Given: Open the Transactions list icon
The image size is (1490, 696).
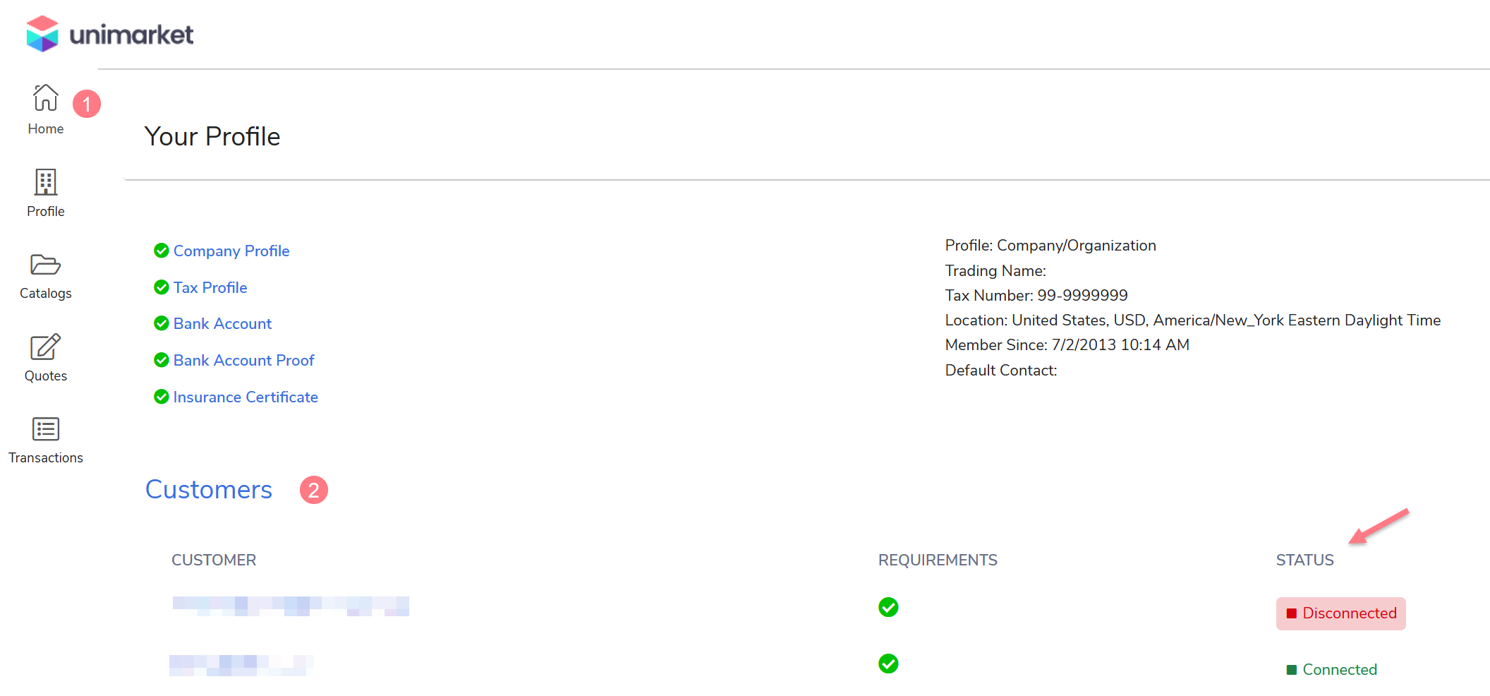Looking at the screenshot, I should click(46, 429).
